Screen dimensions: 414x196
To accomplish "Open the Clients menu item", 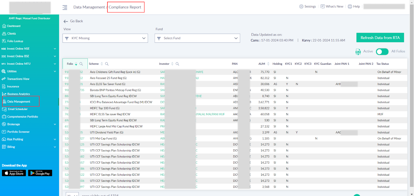I will [x=12, y=34].
